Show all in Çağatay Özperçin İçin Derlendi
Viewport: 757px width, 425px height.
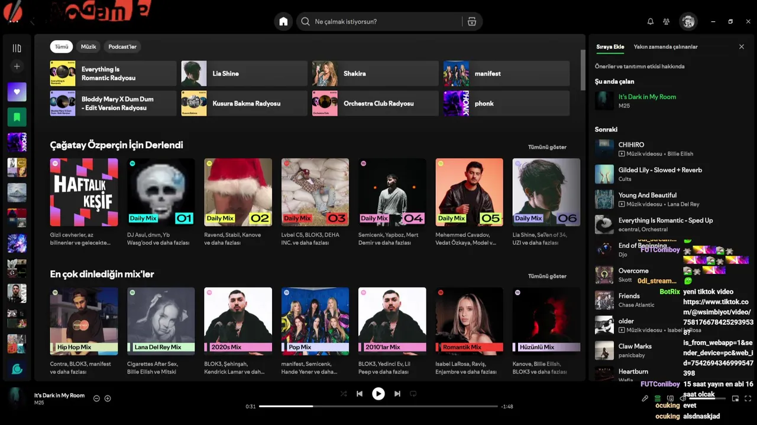(x=547, y=147)
